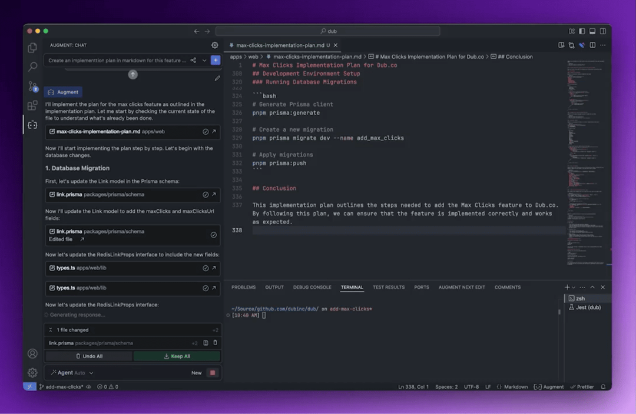Click the scroll-up arrow circle in chat

[x=132, y=75]
